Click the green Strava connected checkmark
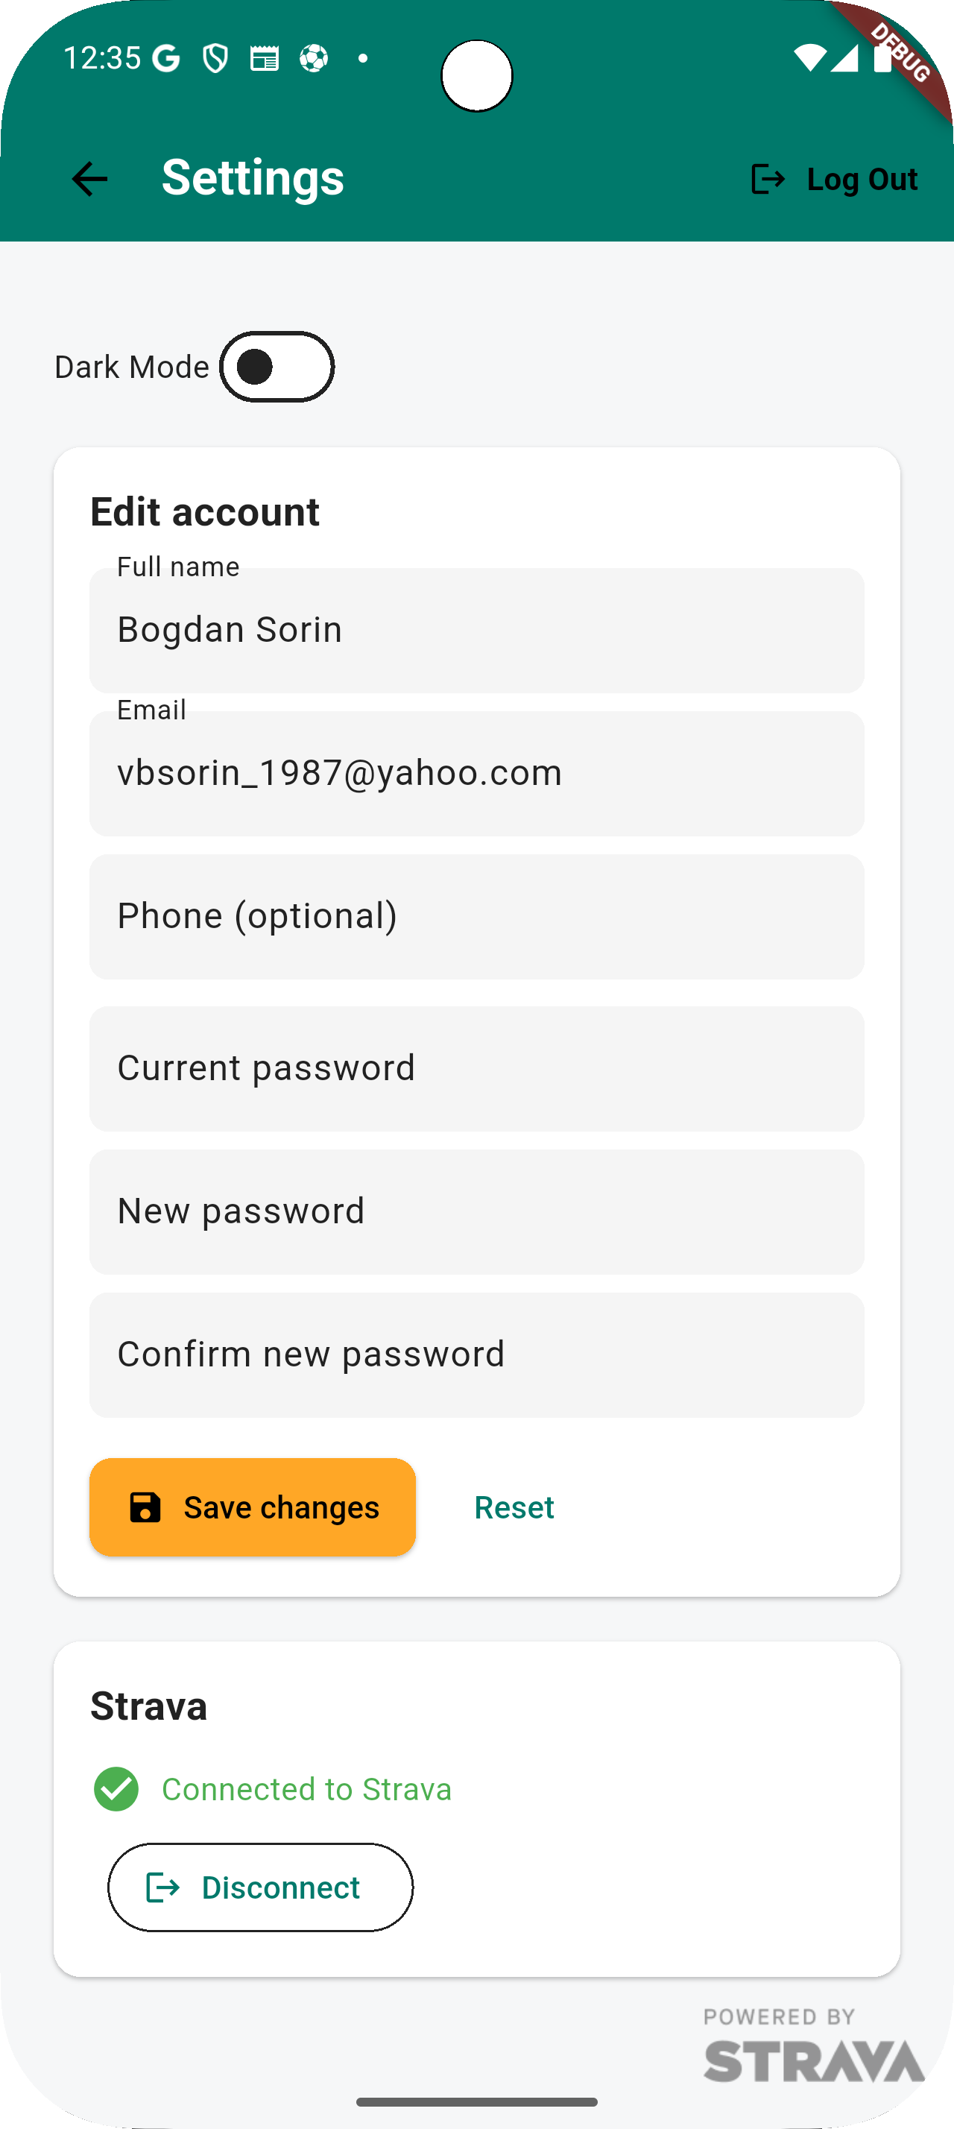 [x=116, y=1788]
